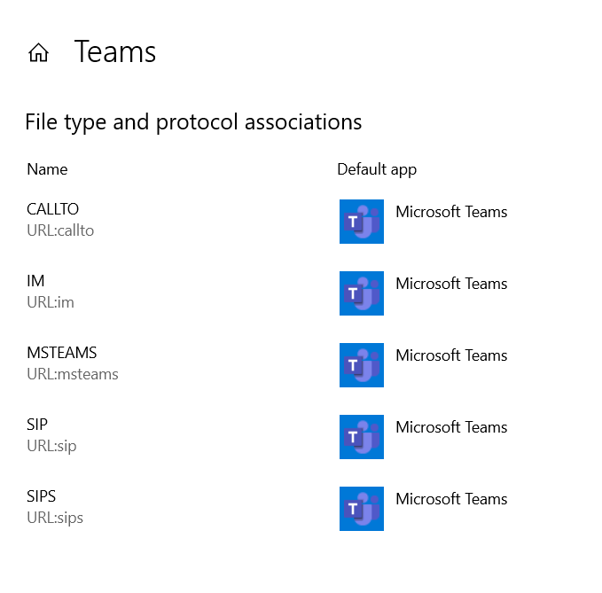
Task: Select the URL:sips description text
Action: [55, 519]
